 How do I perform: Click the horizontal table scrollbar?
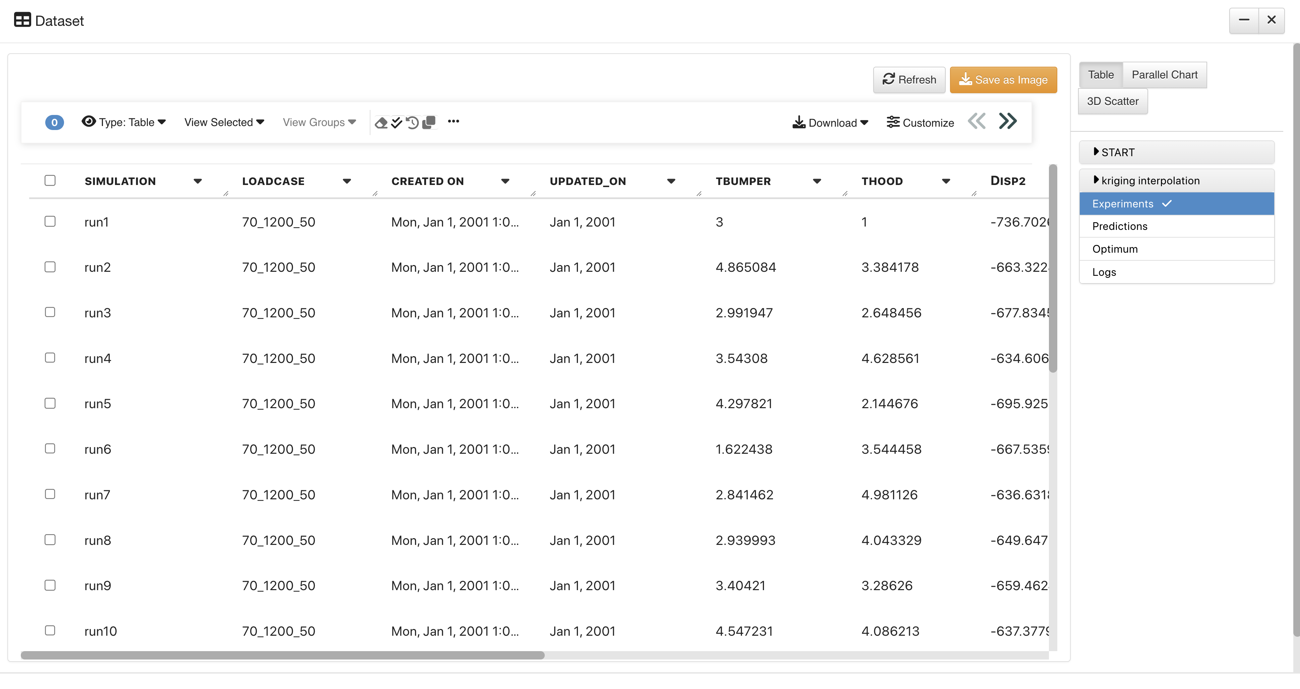click(283, 655)
